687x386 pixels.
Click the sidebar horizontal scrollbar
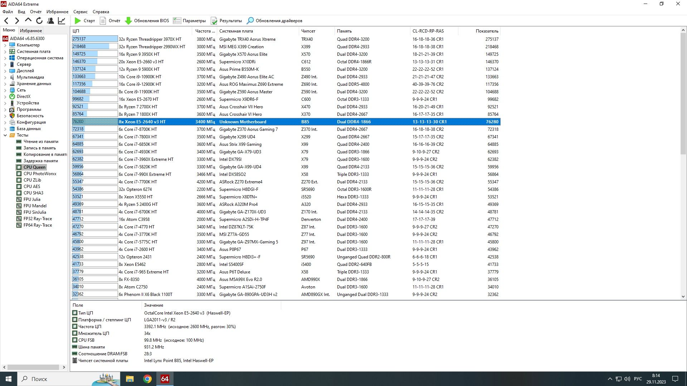34,367
